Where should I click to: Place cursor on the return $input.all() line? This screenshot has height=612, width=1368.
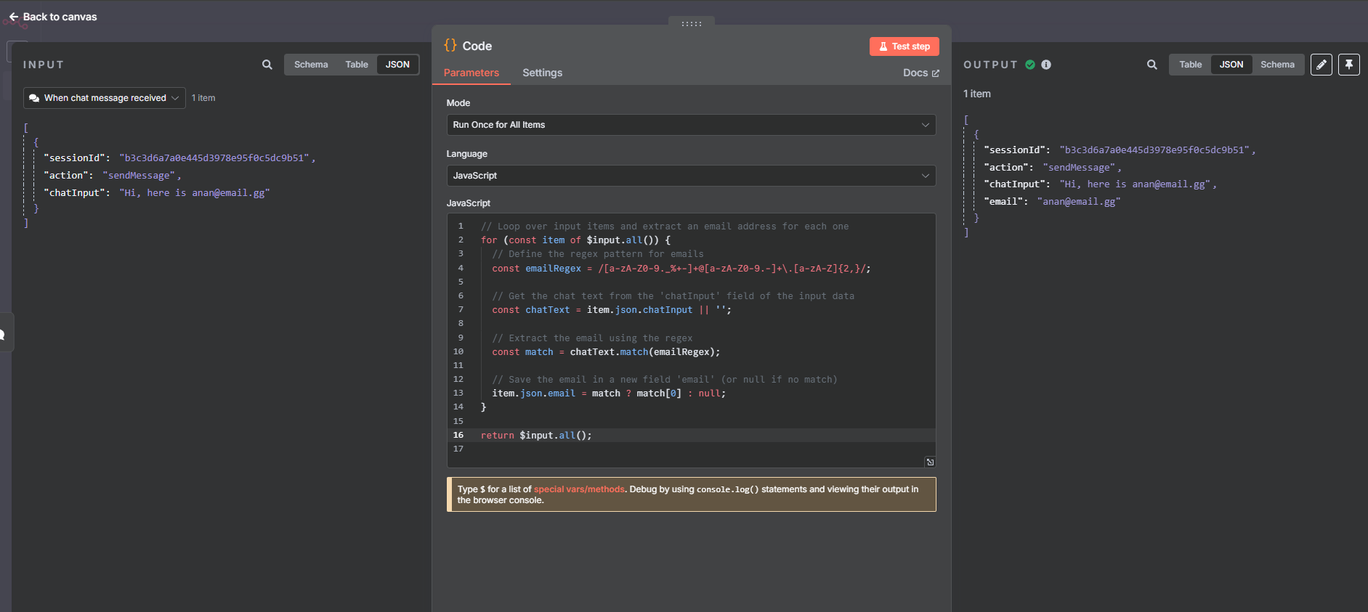coord(536,436)
